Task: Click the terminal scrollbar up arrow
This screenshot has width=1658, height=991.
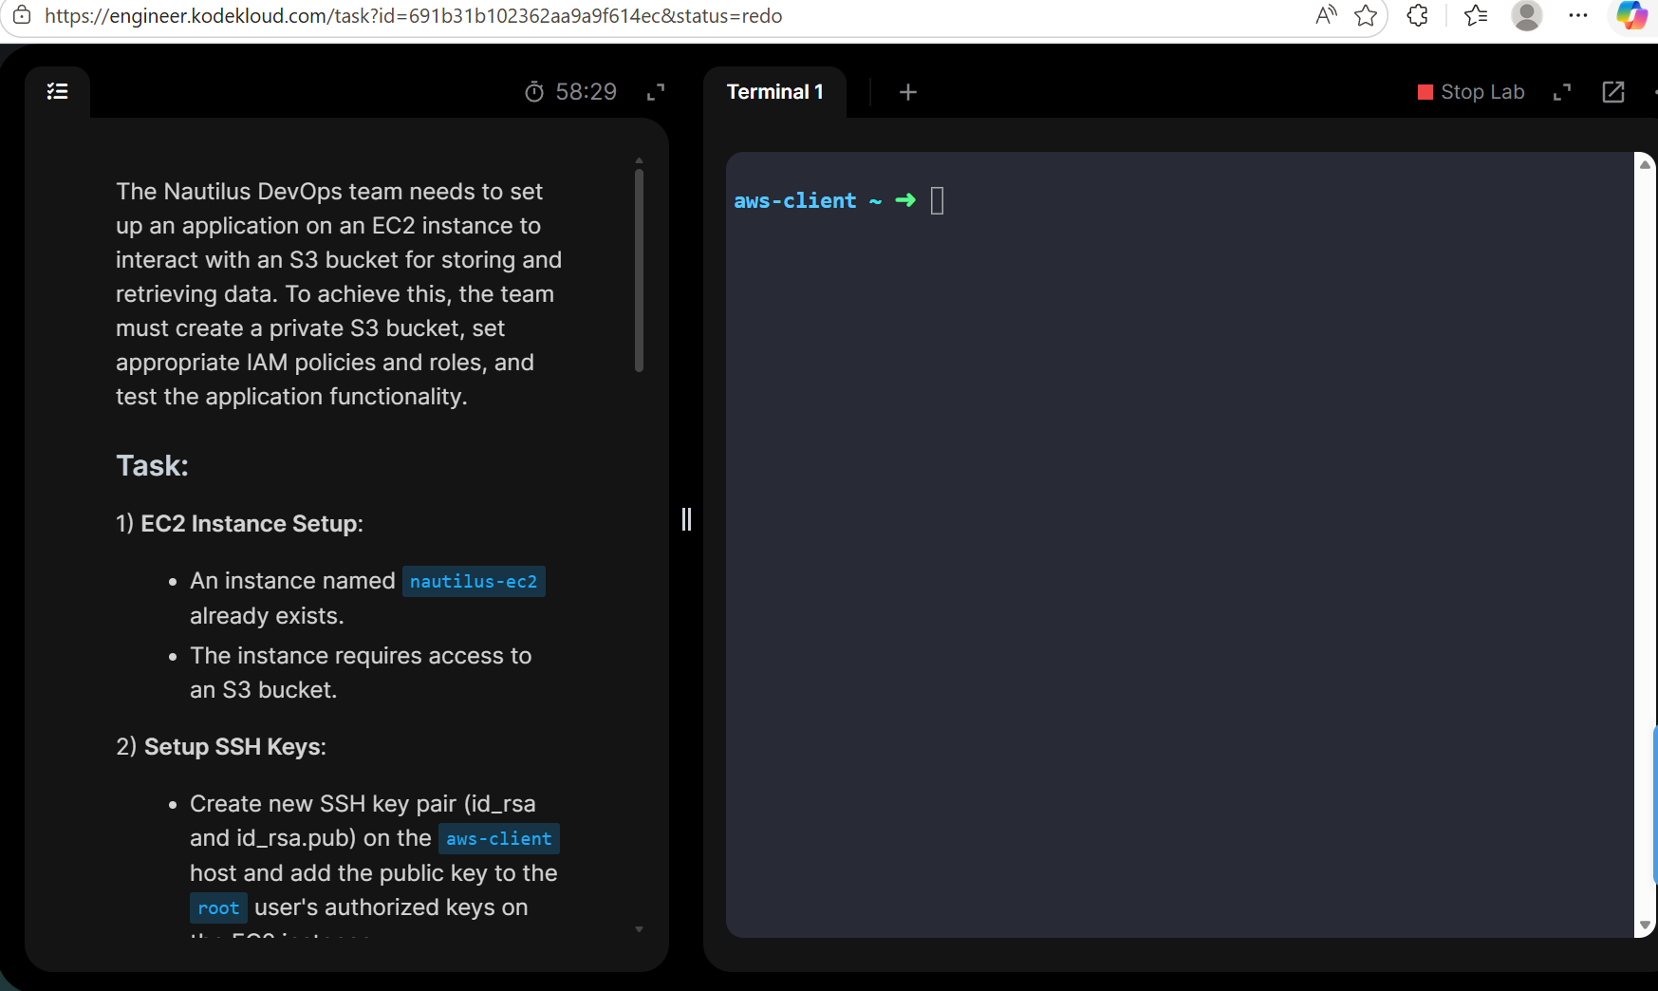Action: 1646,164
